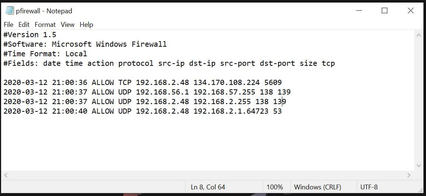Viewport: 426px width, 196px height.
Task: Open the Help menu
Action: tap(86, 25)
